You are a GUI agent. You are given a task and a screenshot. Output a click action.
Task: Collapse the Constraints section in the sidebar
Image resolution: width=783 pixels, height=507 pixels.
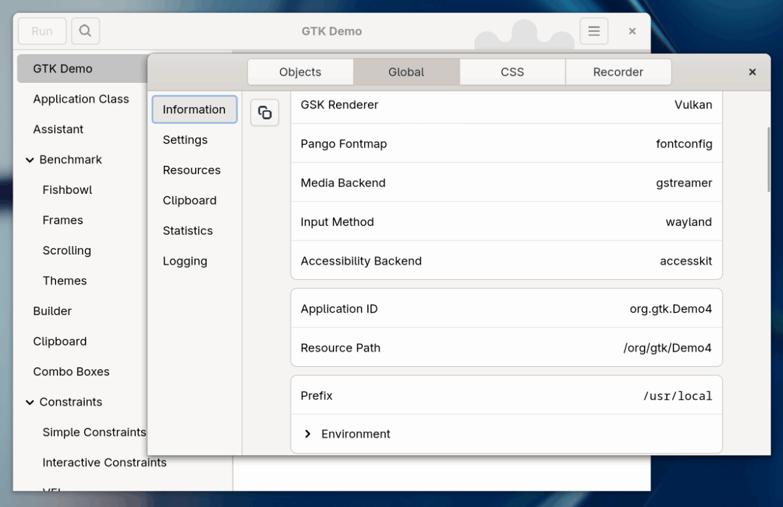(x=29, y=402)
